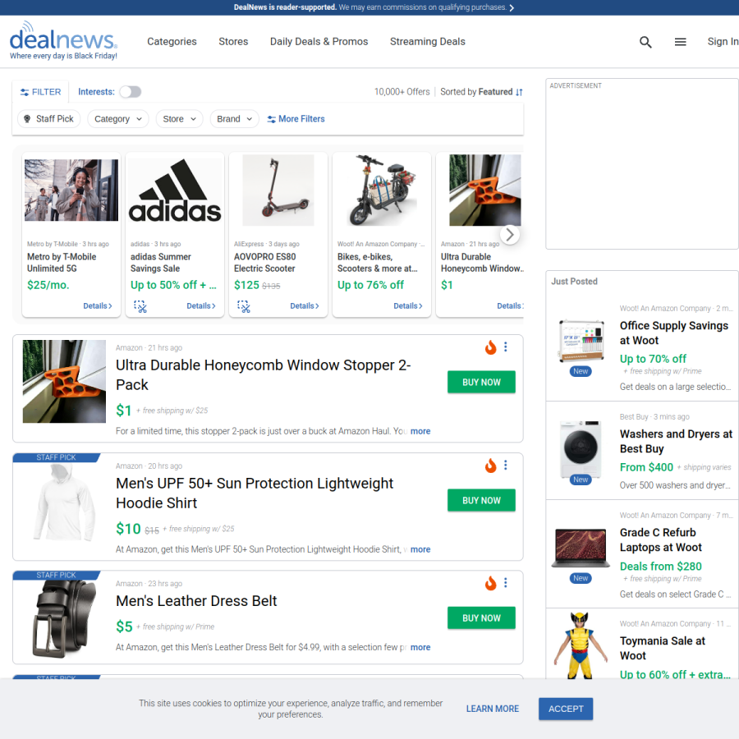This screenshot has width=739, height=739.
Task: Buy the Honeycomb Window Stopper now
Action: 481,382
